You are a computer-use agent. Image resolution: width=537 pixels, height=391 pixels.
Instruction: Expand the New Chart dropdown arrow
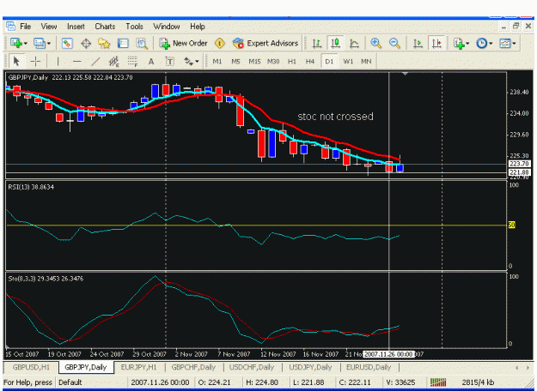tap(26, 44)
